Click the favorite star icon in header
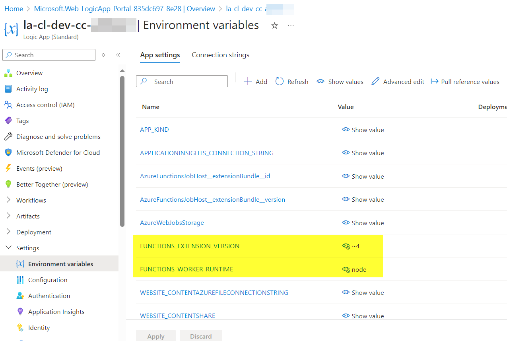The height and width of the screenshot is (341, 507). 274,26
